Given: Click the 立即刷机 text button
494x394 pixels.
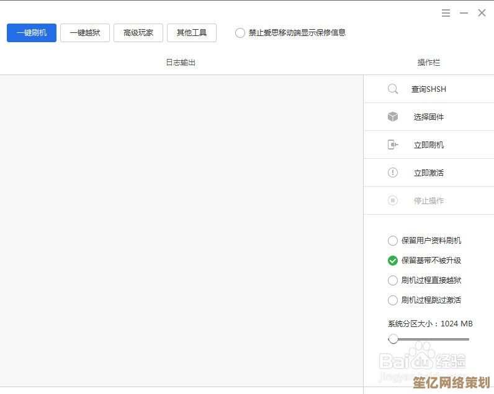Looking at the screenshot, I should (x=429, y=145).
